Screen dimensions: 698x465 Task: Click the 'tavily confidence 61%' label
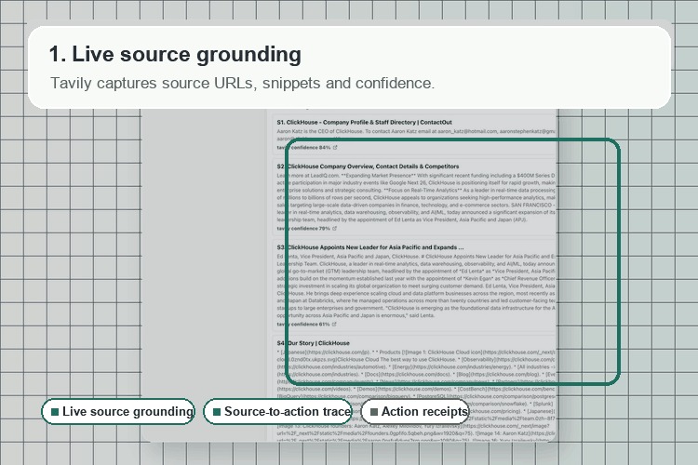coord(303,324)
